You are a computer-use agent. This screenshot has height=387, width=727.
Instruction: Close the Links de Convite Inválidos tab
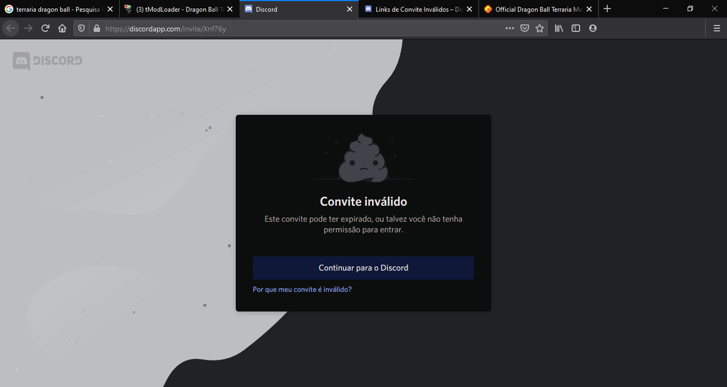tap(469, 9)
